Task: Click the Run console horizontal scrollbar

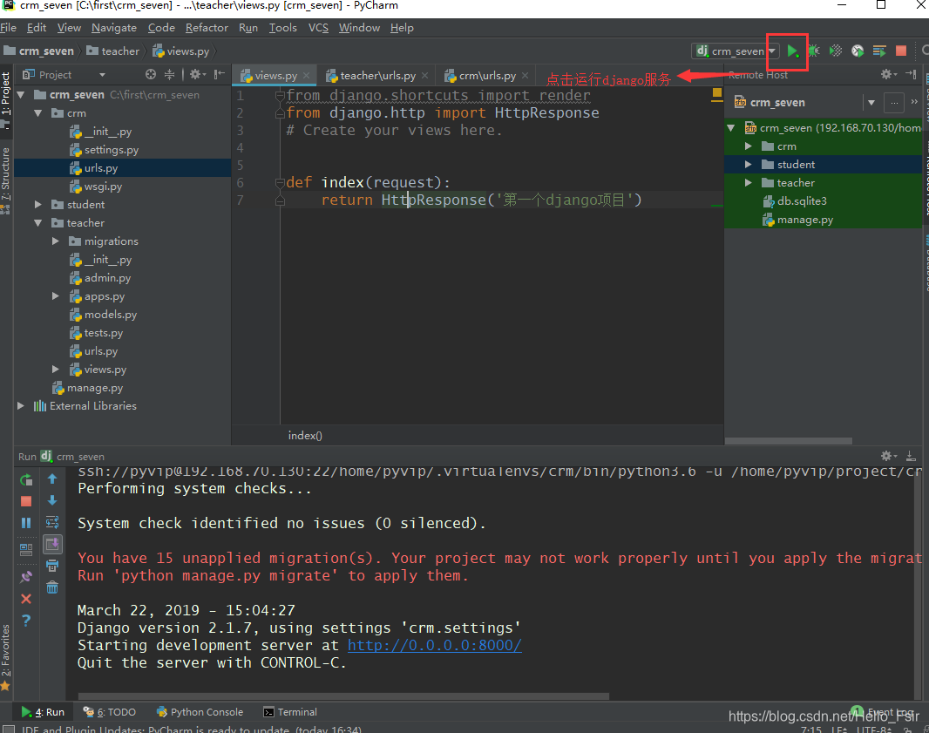Action: pyautogui.click(x=343, y=696)
